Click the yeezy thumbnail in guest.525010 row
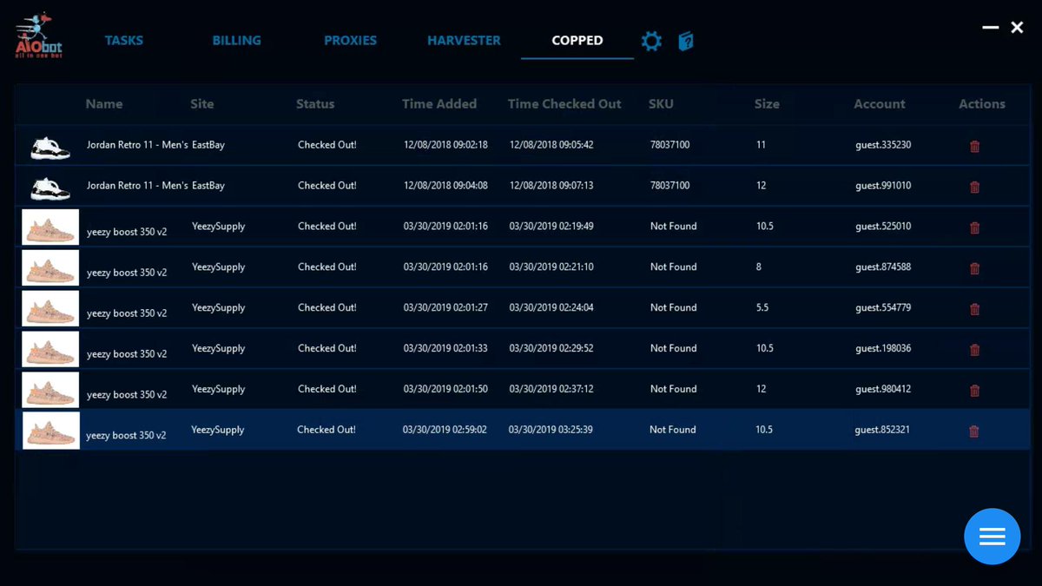The image size is (1042, 586). click(x=50, y=227)
